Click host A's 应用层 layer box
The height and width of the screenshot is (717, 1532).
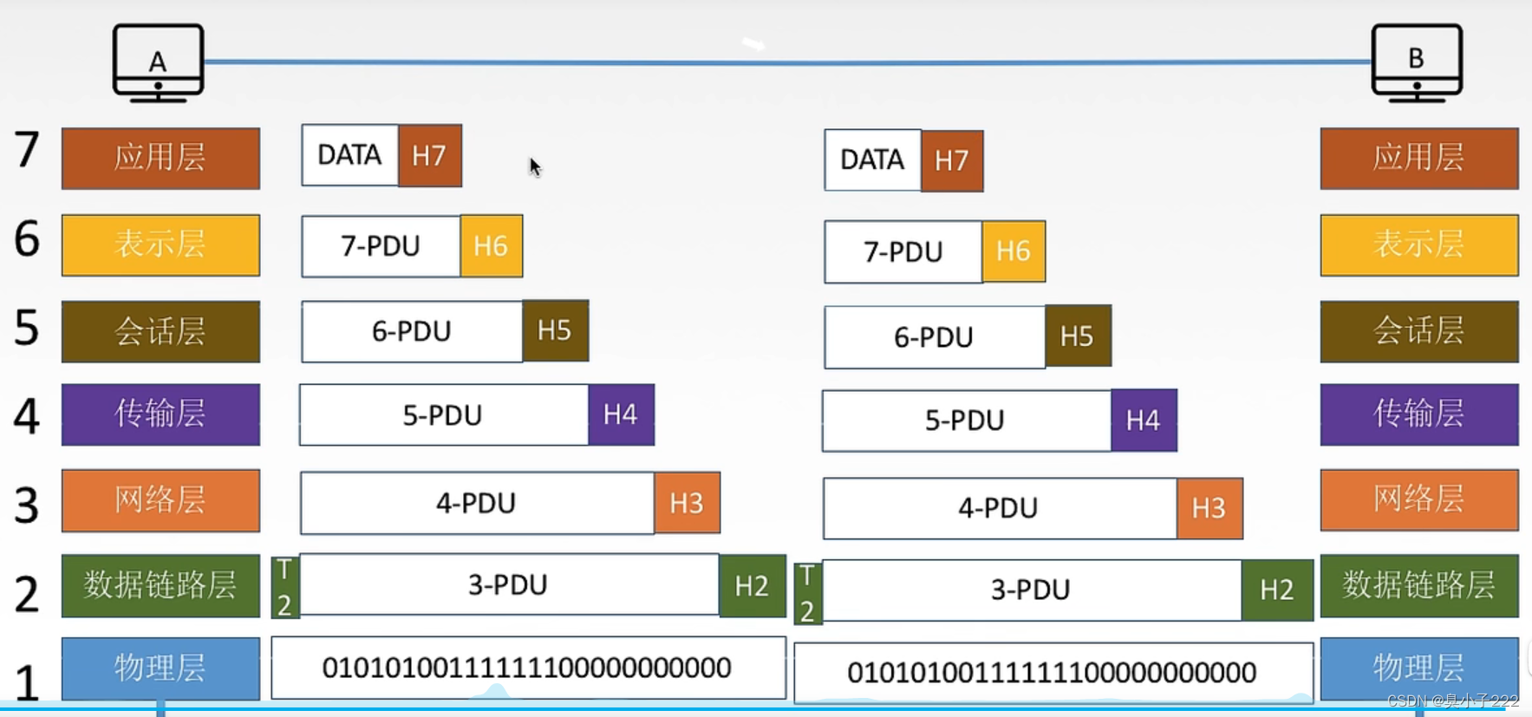[x=160, y=159]
